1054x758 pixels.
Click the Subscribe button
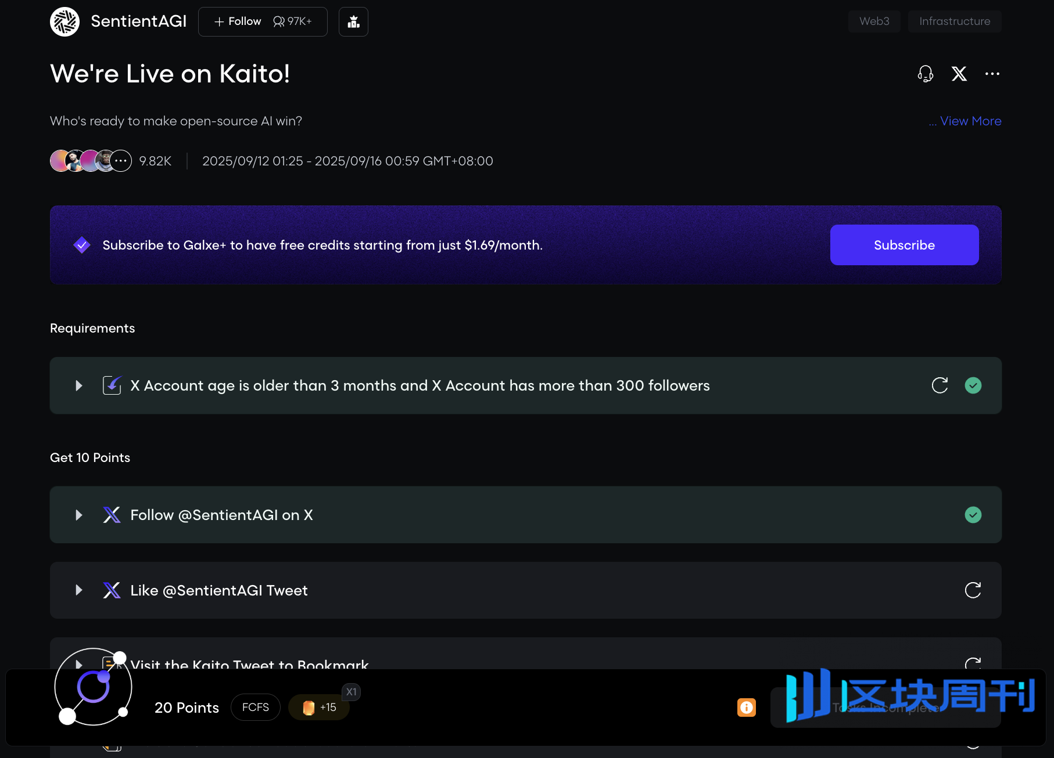904,245
